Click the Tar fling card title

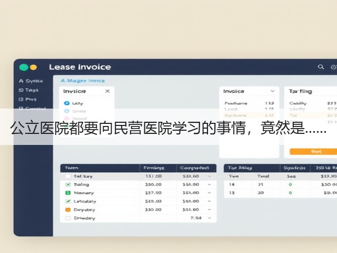click(300, 91)
